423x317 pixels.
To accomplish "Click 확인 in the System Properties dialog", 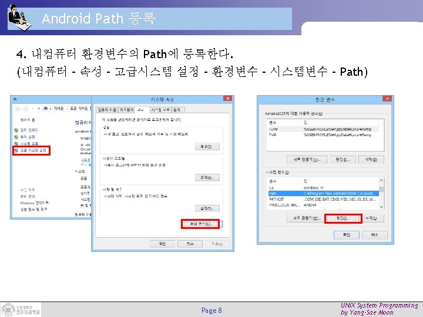I will click(162, 244).
